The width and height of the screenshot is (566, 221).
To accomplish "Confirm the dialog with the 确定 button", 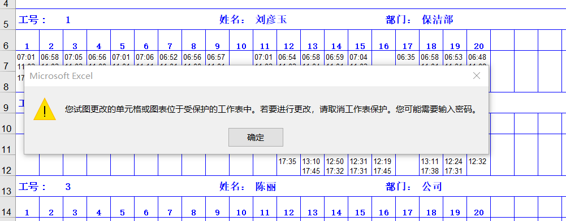I will point(256,137).
